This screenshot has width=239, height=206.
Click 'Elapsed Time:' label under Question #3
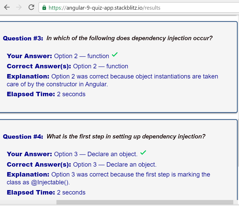[31, 94]
